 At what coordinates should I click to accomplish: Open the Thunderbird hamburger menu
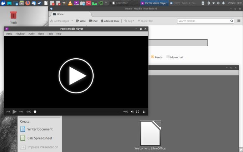[239, 21]
